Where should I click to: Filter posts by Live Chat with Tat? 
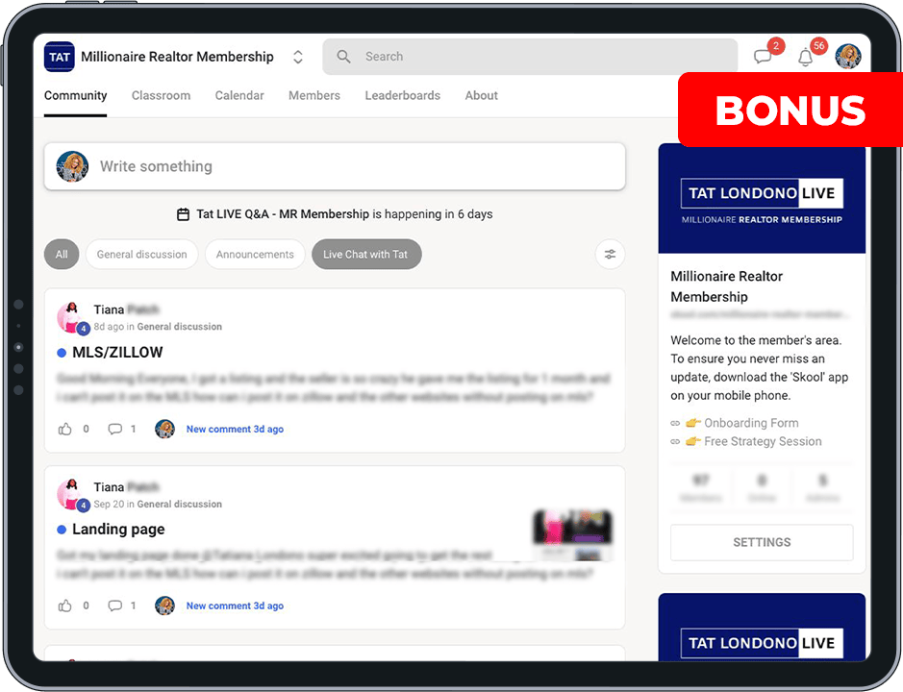tap(365, 255)
